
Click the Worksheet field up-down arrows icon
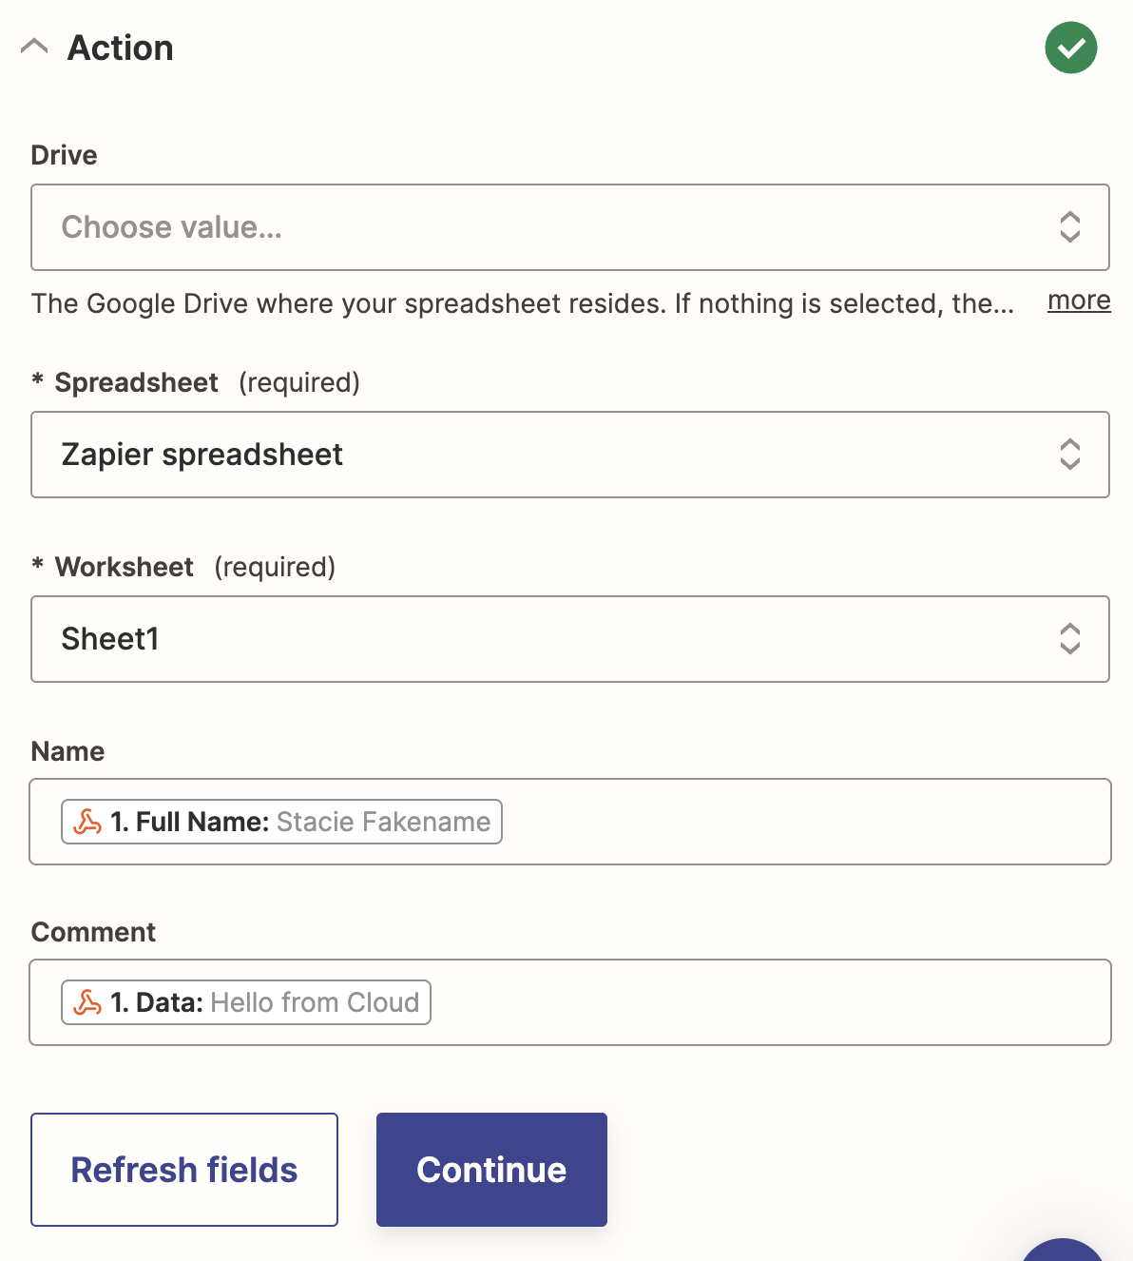tap(1069, 639)
